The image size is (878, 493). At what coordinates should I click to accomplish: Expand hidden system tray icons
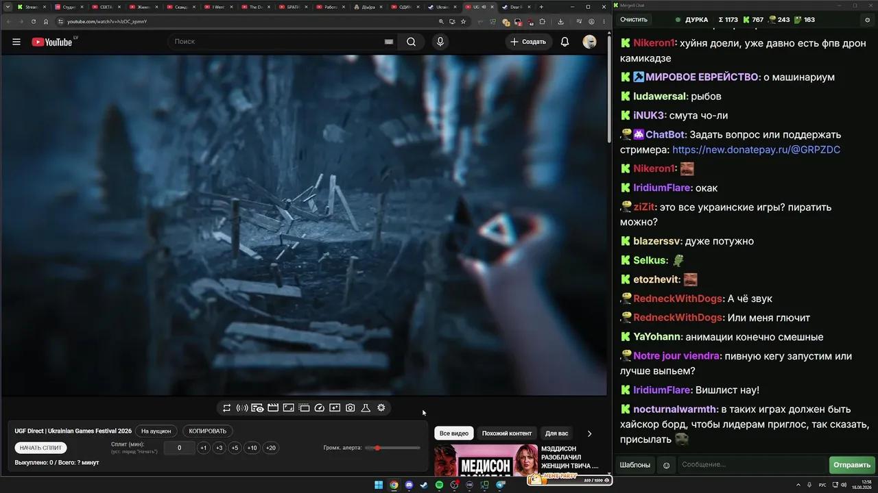tap(799, 485)
